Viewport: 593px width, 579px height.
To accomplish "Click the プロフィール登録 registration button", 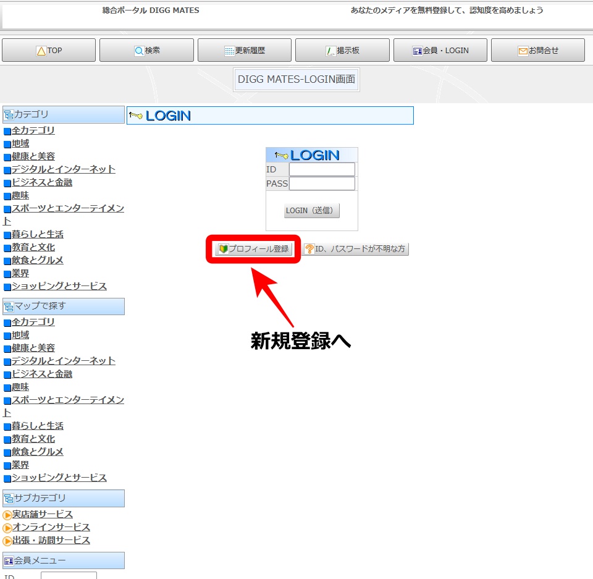I will [254, 248].
